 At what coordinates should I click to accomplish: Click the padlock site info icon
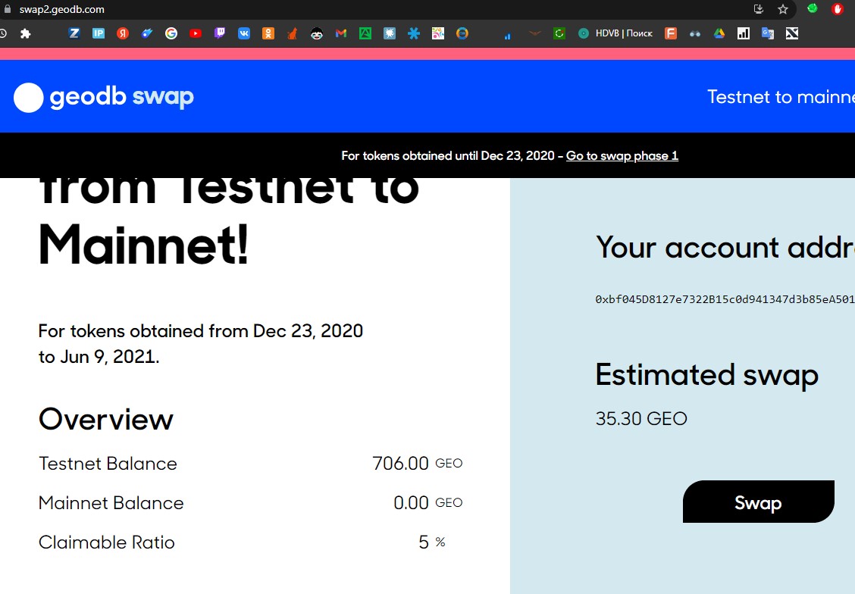[x=8, y=9]
